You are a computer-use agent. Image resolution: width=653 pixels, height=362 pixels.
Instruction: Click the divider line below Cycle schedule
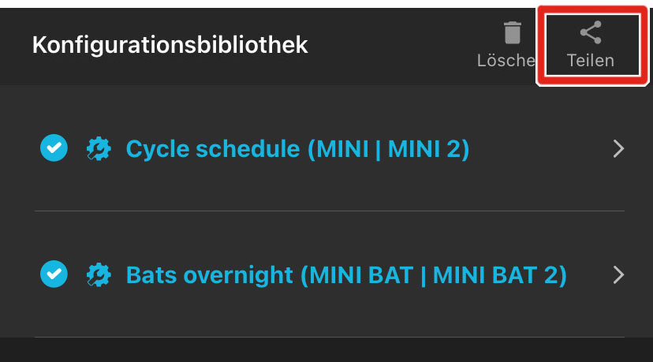(329, 211)
